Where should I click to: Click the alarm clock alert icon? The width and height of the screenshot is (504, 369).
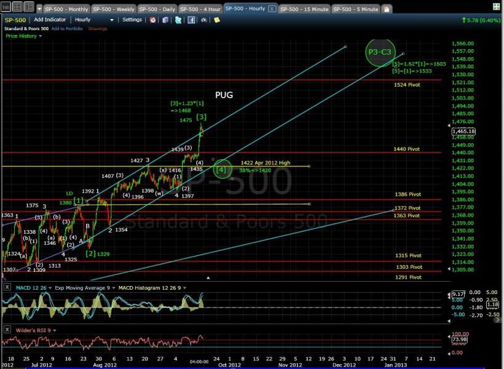153,20
